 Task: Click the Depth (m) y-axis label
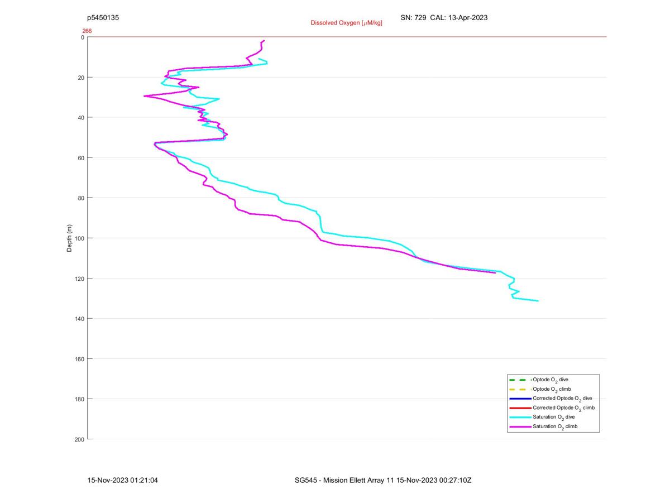pyautogui.click(x=70, y=238)
